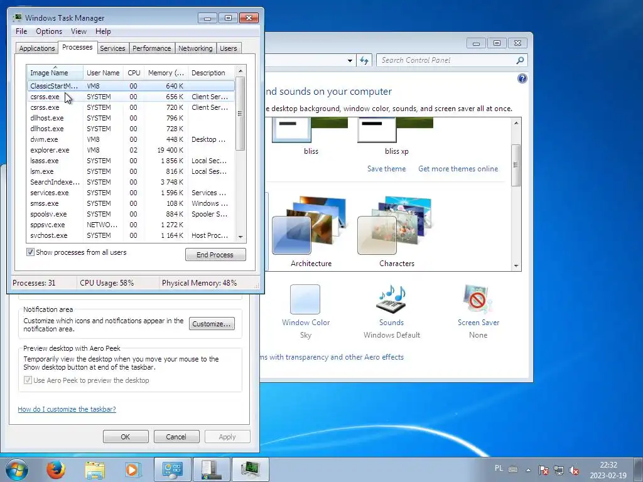Select services.exe process row
Image resolution: width=643 pixels, height=482 pixels.
(x=131, y=193)
